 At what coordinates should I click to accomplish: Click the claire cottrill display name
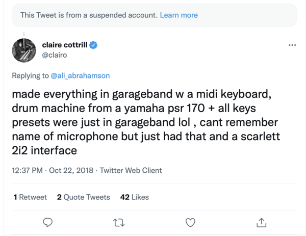tap(65, 45)
